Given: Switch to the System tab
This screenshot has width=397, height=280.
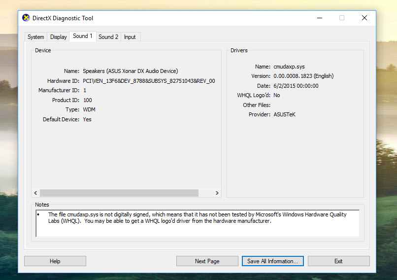Looking at the screenshot, I should point(35,37).
